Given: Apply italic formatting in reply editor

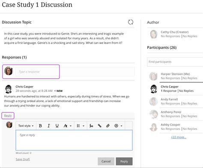Looking at the screenshot, I should coord(49,126).
